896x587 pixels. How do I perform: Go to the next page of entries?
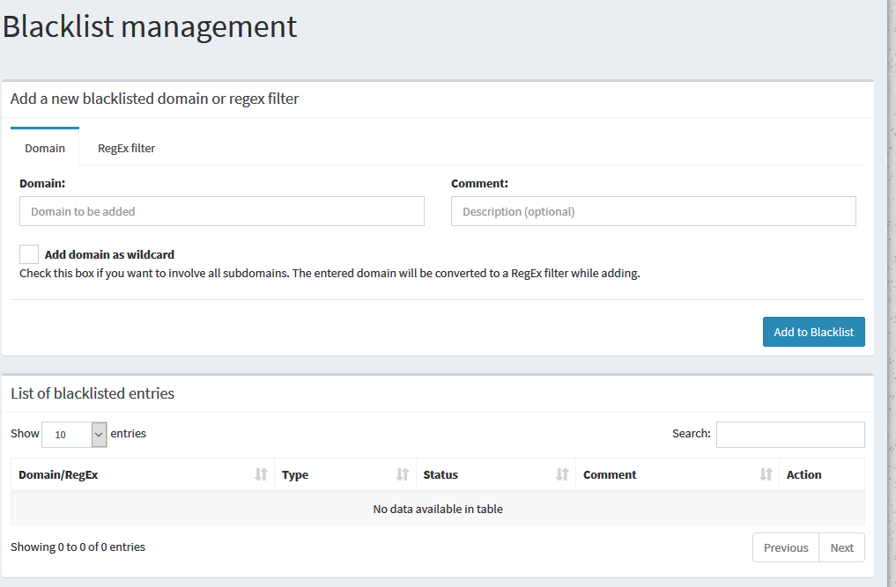coord(841,547)
